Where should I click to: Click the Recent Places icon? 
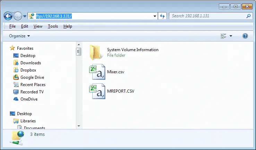click(x=16, y=85)
